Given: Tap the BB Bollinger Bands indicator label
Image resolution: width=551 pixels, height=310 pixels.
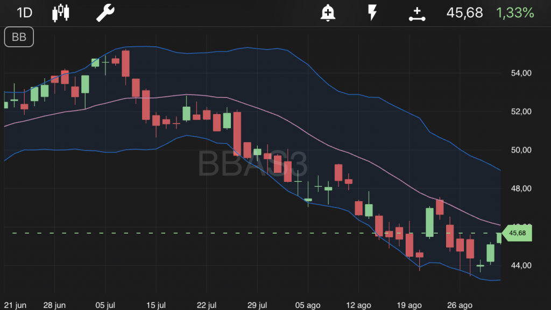Looking at the screenshot, I should (19, 37).
